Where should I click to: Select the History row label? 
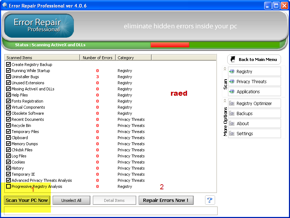[x=18, y=168]
